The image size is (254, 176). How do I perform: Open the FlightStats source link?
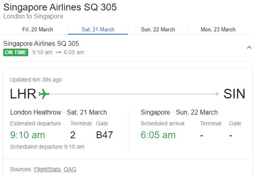pos(48,169)
